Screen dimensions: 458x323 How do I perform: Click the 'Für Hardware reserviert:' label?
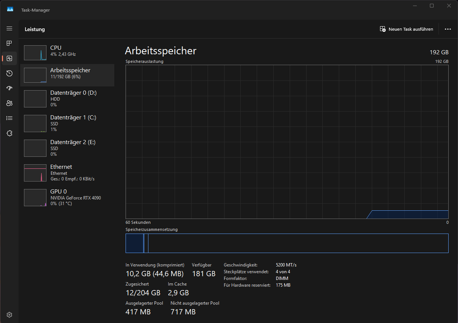pos(247,285)
